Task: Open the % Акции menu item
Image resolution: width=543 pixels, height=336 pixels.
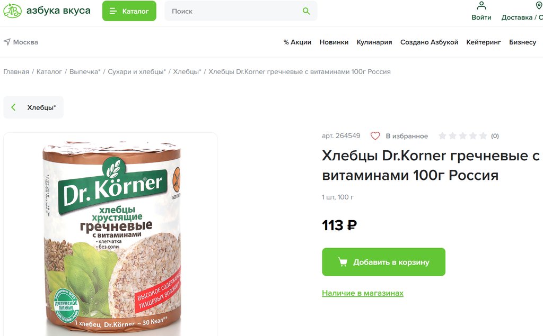Action: pos(297,42)
